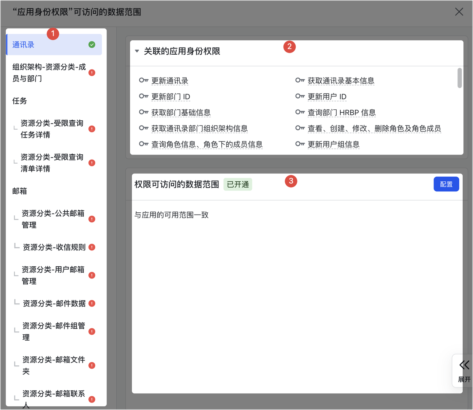The image size is (473, 410).
Task: Click the permissions list scrollbar thumb
Action: click(x=459, y=78)
